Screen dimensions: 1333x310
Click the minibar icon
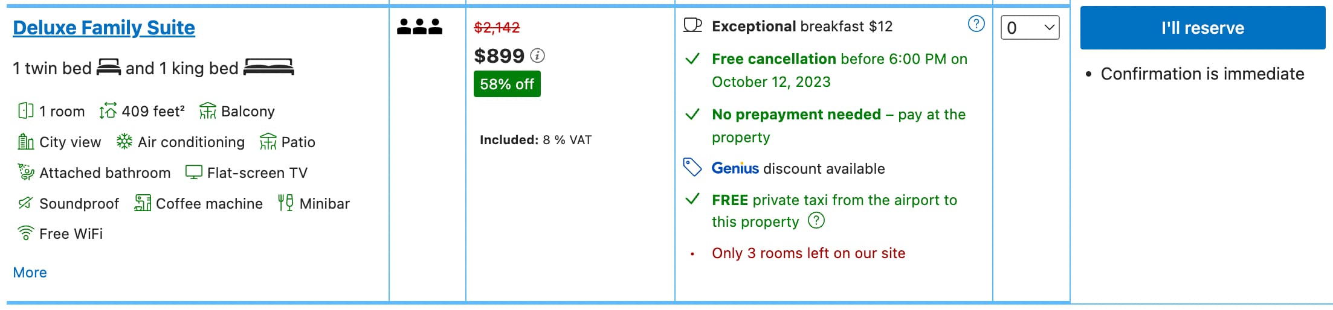point(286,203)
